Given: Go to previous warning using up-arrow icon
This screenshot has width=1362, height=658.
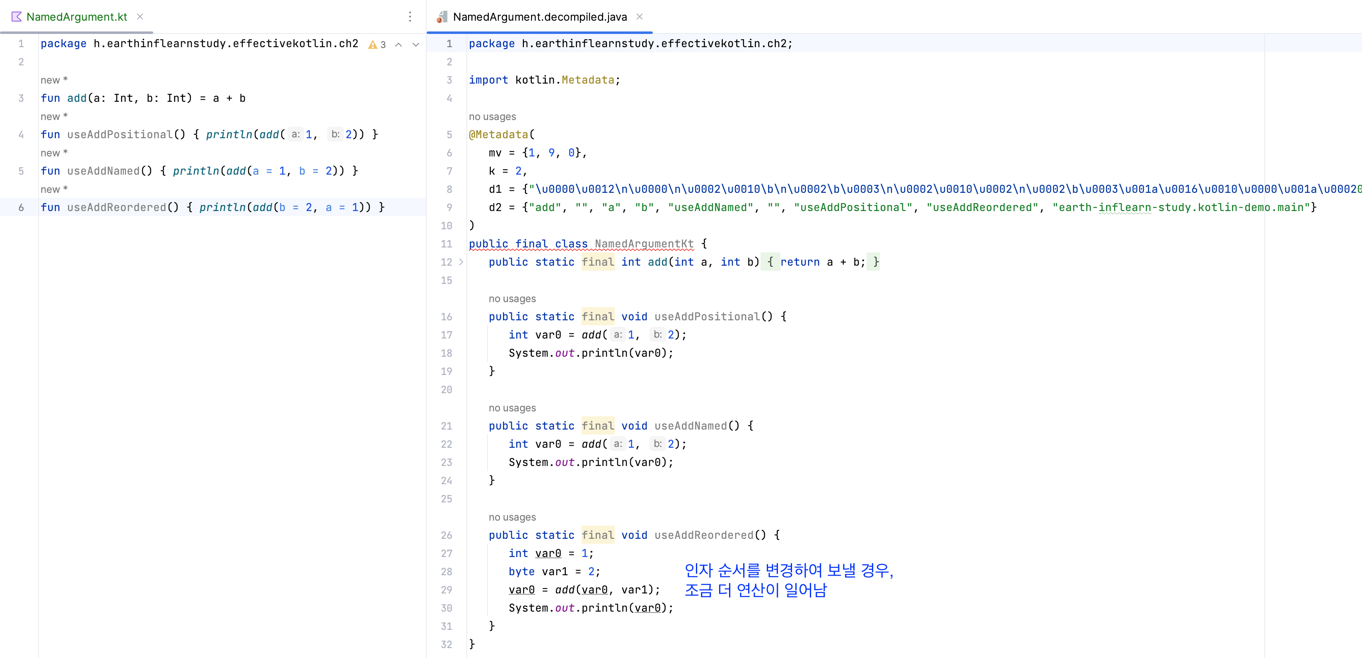Looking at the screenshot, I should point(398,45).
